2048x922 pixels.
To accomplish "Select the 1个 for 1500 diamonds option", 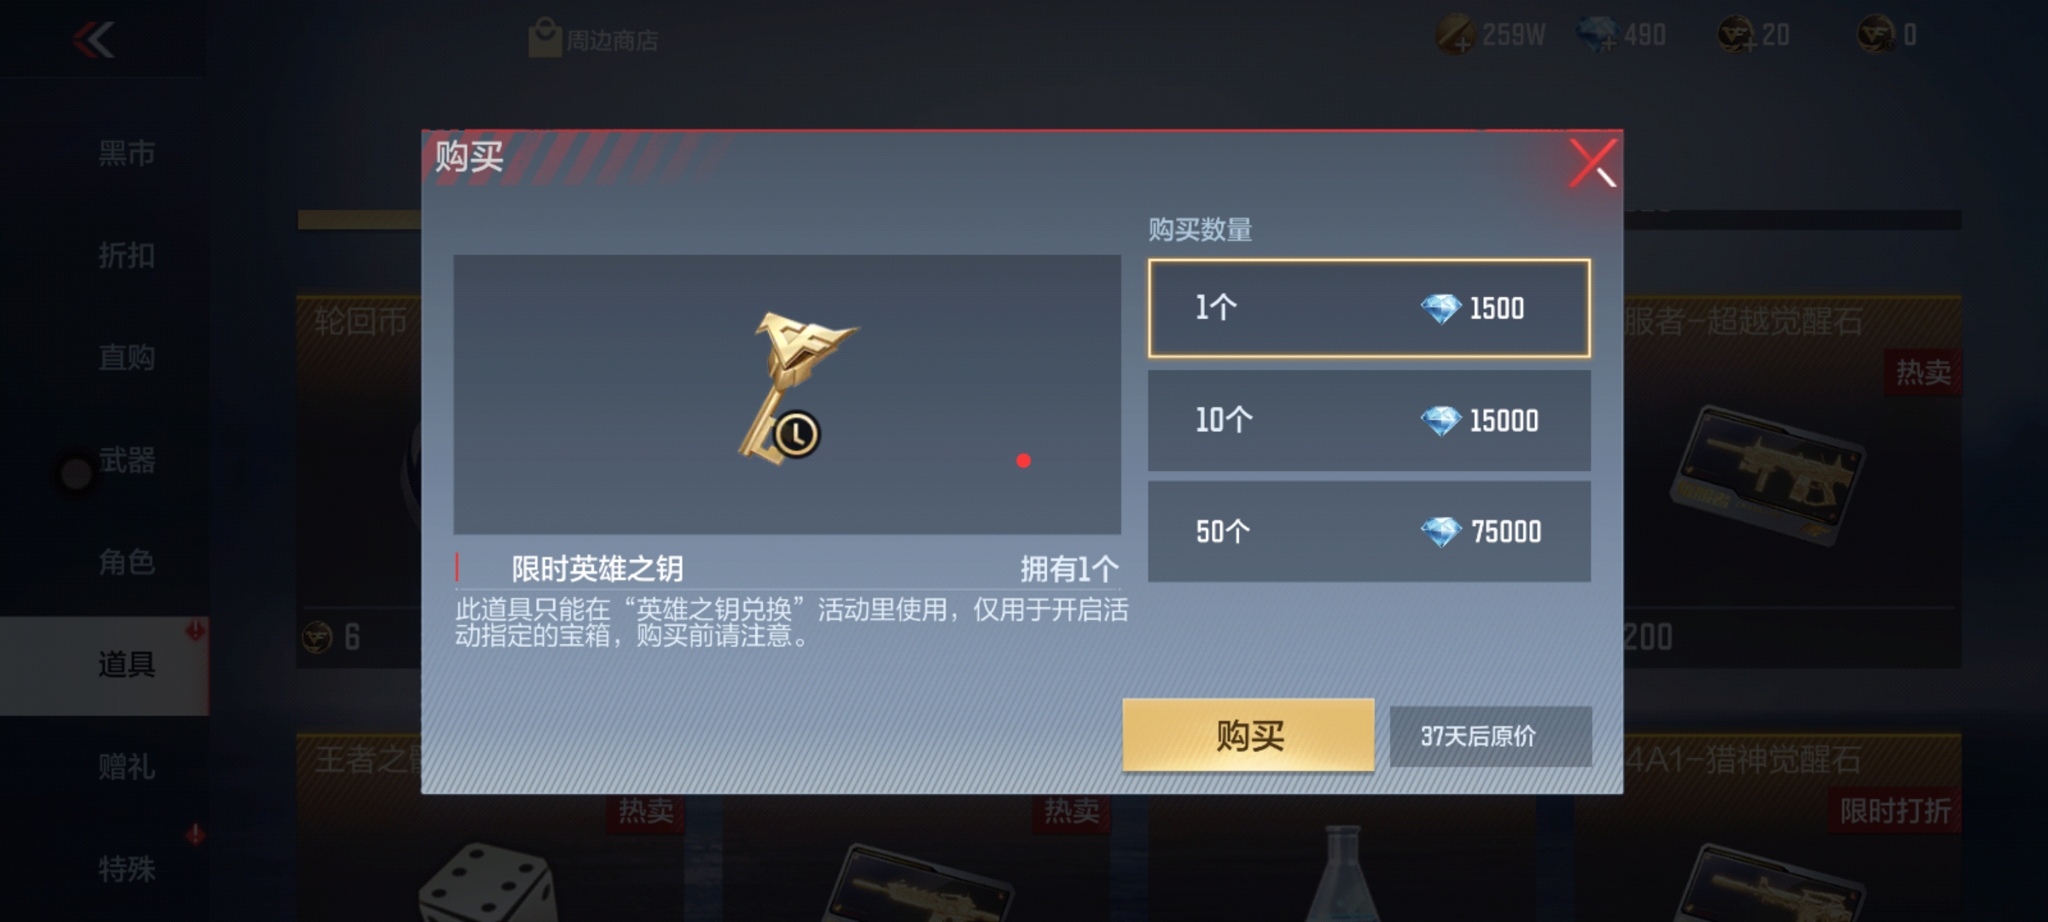I will 1369,308.
